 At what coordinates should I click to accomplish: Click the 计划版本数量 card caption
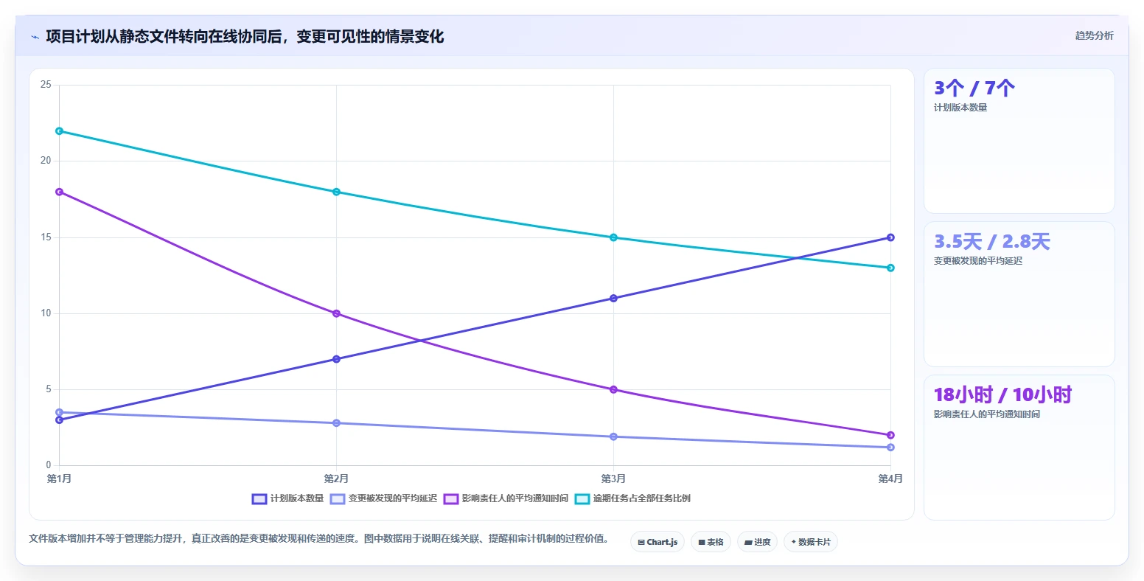(960, 108)
